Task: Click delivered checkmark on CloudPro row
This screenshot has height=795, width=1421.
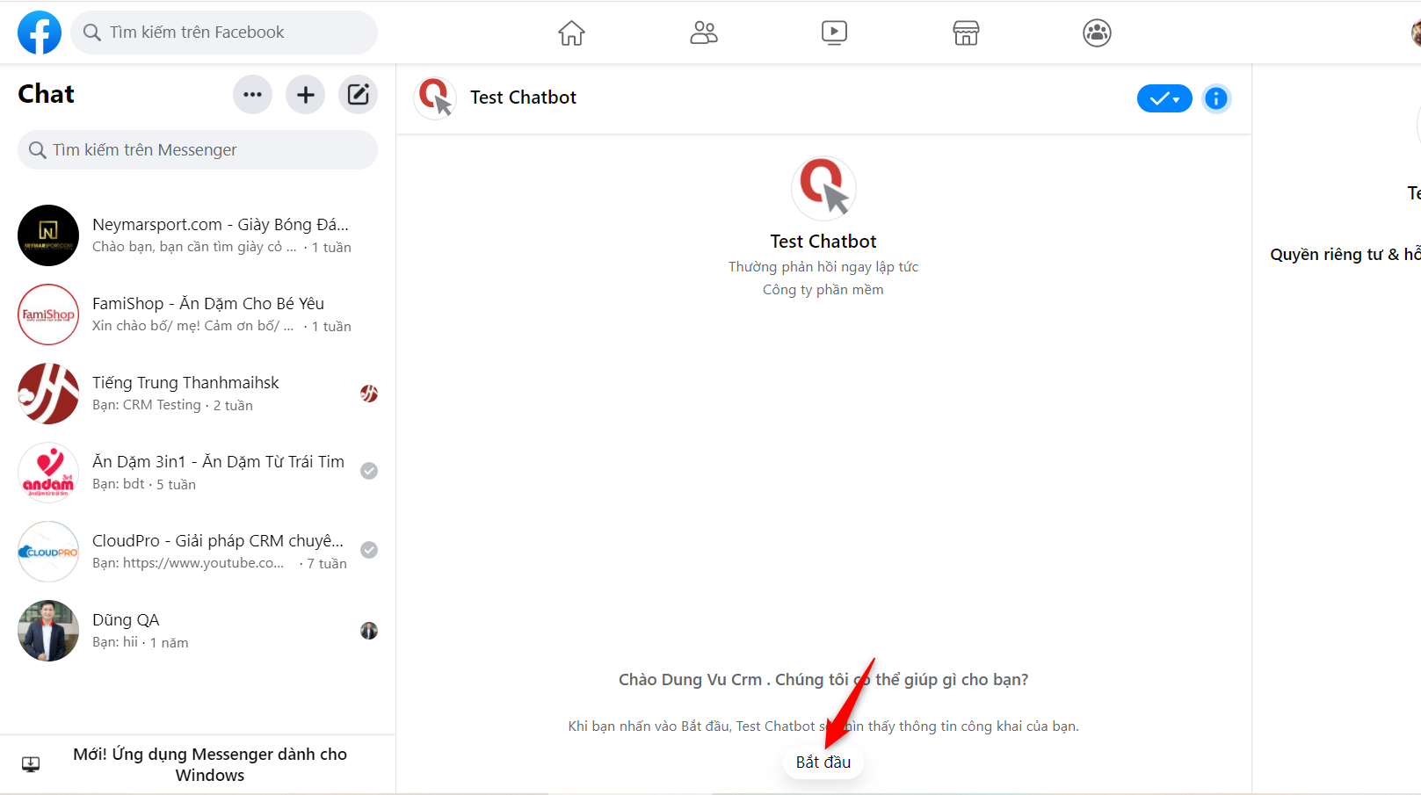Action: [x=369, y=550]
